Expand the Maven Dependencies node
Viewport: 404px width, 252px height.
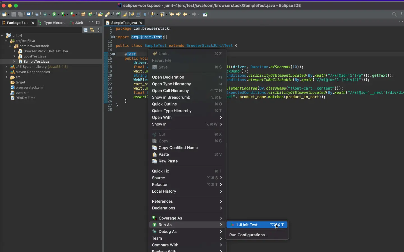point(6,72)
